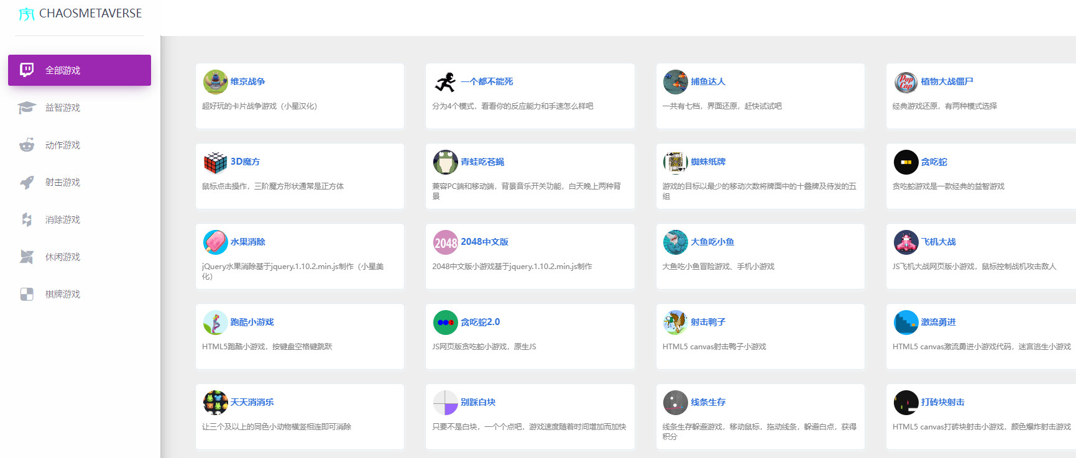Open the 大鱼吃小鱼 game link

pos(712,242)
